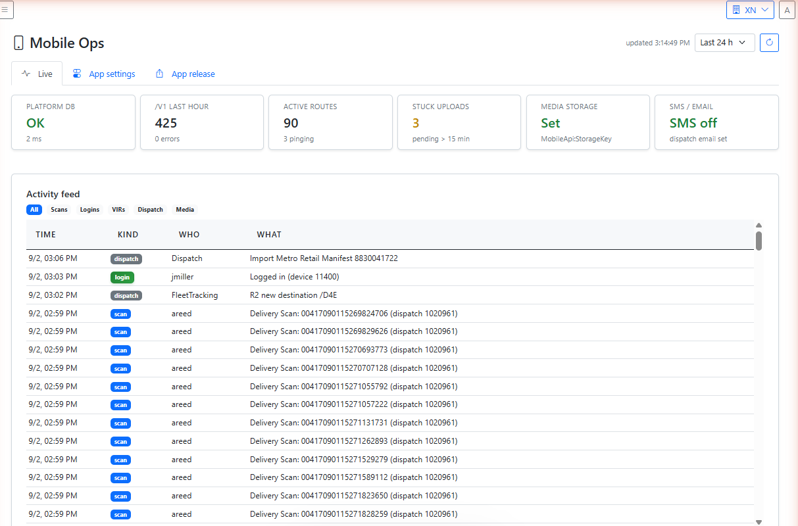This screenshot has height=526, width=798.
Task: Click Delivery Scan 00417090115271057222 row
Action: pyautogui.click(x=390, y=404)
